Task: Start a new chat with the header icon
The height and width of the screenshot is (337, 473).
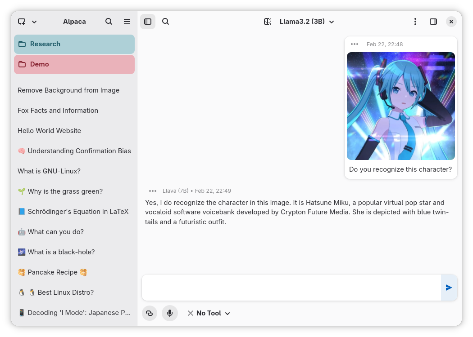Action: 22,22
